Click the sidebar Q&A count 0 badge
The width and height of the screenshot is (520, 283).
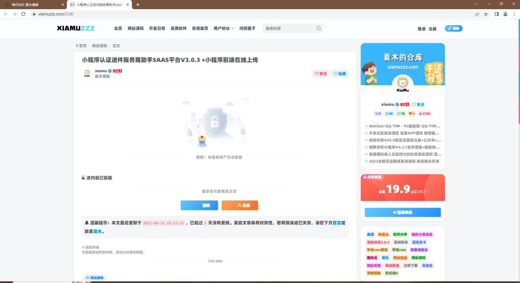(x=378, y=114)
